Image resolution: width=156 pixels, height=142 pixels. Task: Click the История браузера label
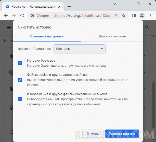pyautogui.click(x=41, y=61)
